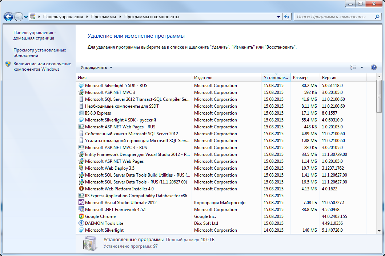Sort programs by Размер column header
Screen dimensions: 385x256
tap(305, 78)
